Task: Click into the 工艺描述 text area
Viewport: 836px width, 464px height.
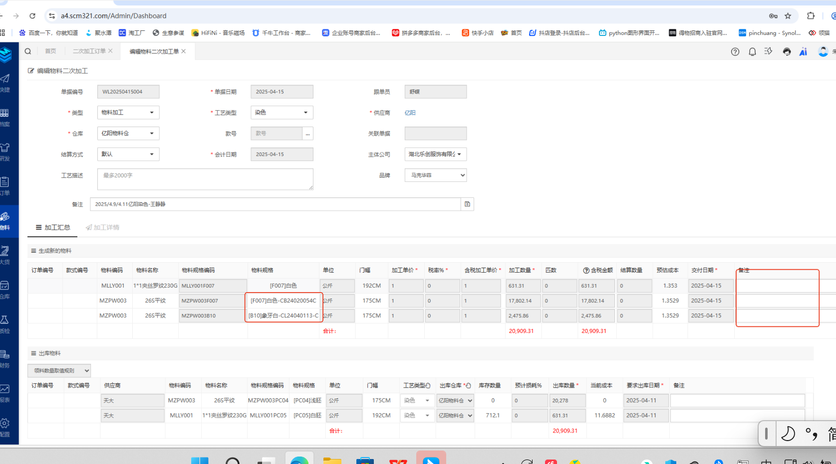Action: pyautogui.click(x=205, y=179)
